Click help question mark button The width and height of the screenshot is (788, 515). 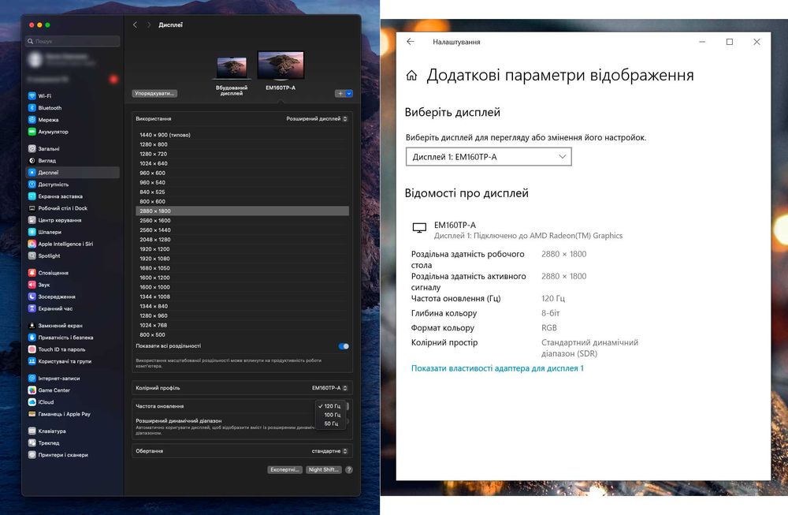pyautogui.click(x=349, y=470)
